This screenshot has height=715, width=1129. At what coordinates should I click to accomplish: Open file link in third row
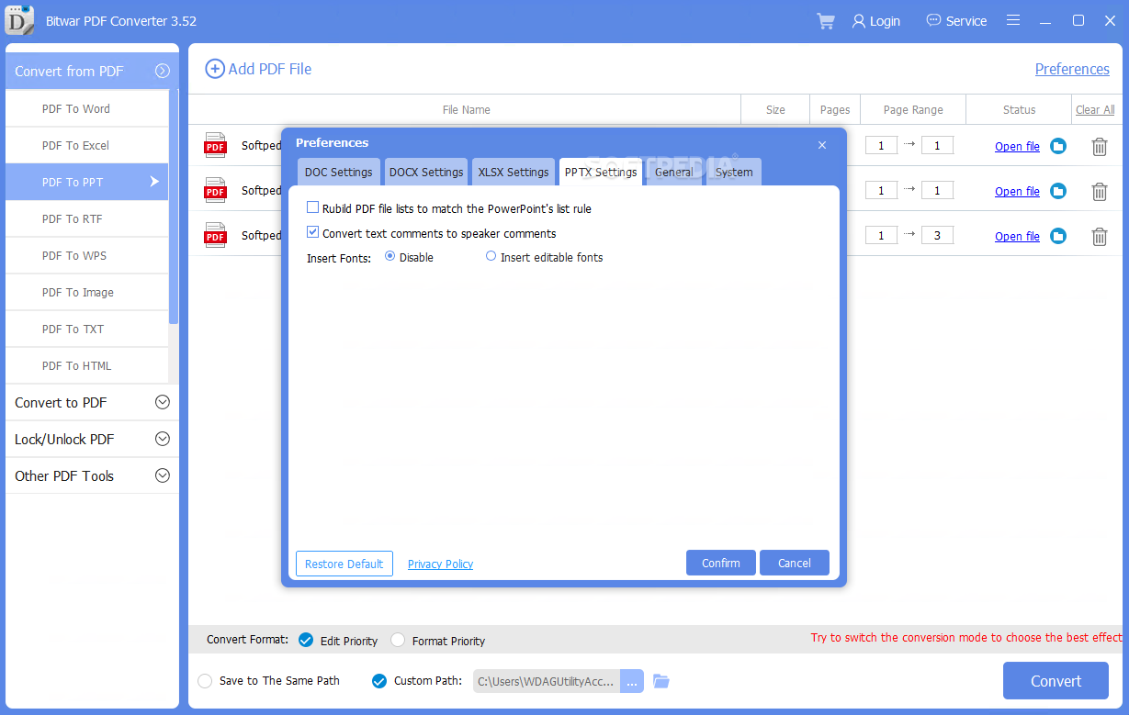point(1017,236)
